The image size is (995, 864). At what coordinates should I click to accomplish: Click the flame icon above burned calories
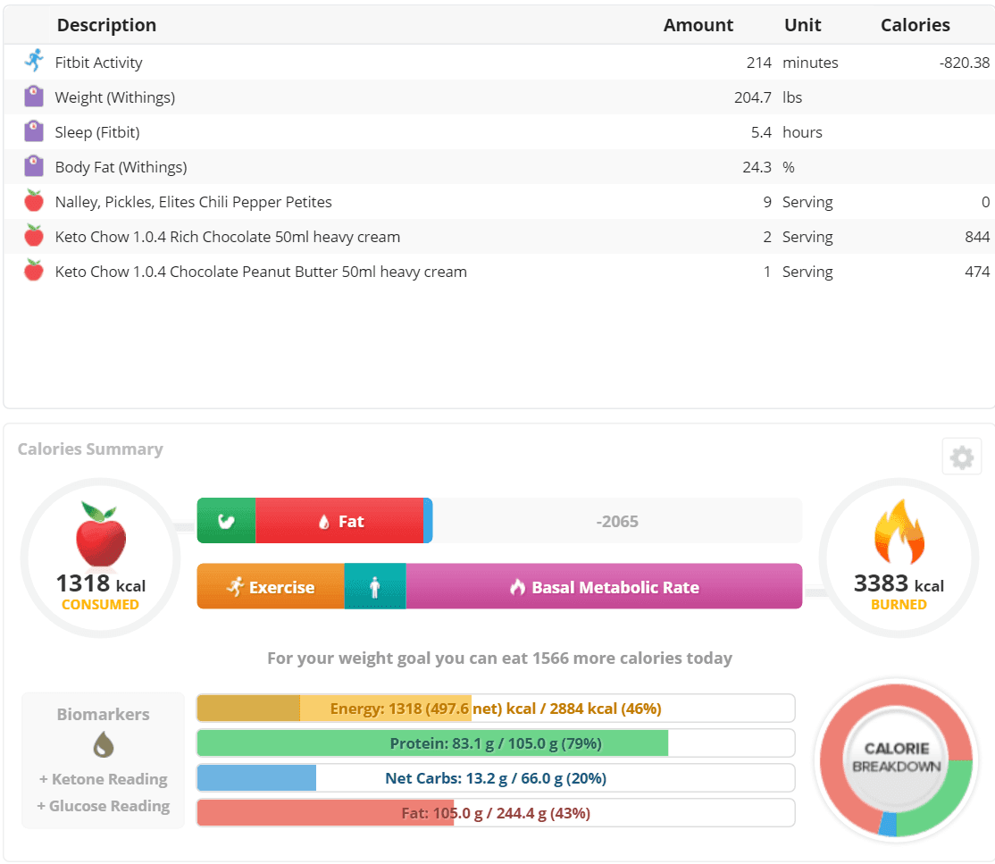pos(899,534)
